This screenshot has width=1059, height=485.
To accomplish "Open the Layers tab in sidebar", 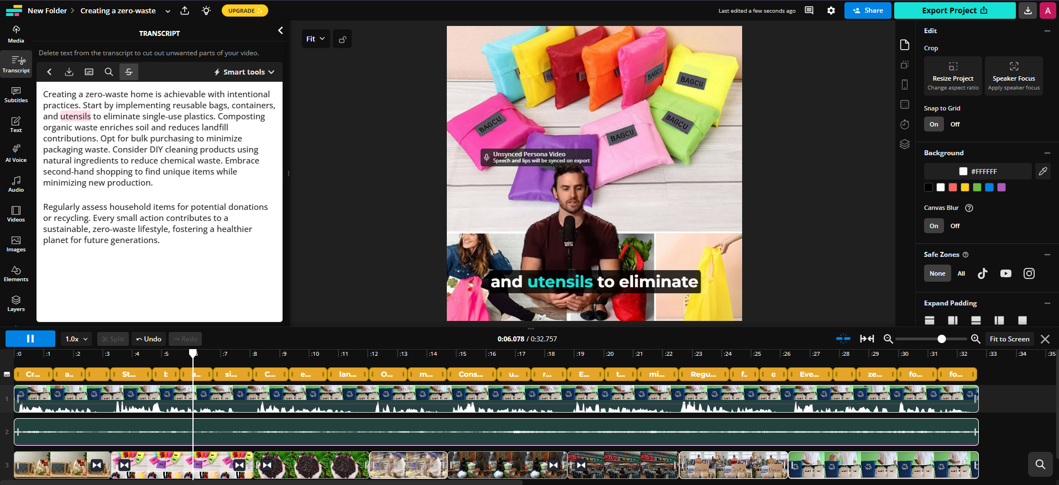I will [x=16, y=303].
